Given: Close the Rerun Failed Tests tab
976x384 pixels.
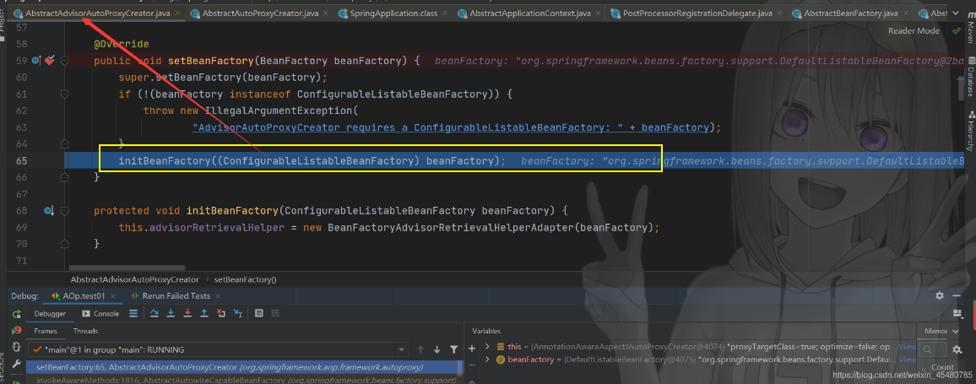Looking at the screenshot, I should pyautogui.click(x=218, y=295).
